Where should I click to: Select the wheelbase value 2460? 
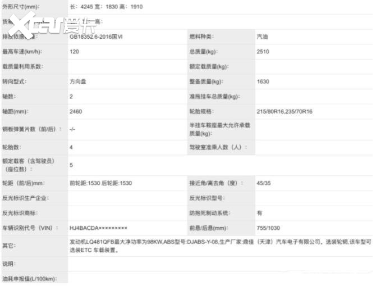76,111
